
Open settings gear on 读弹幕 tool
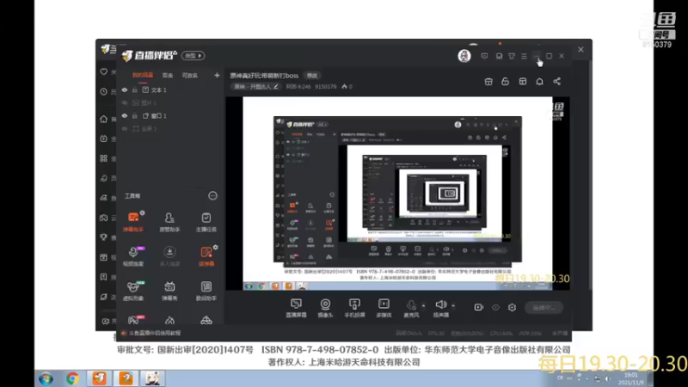click(216, 248)
